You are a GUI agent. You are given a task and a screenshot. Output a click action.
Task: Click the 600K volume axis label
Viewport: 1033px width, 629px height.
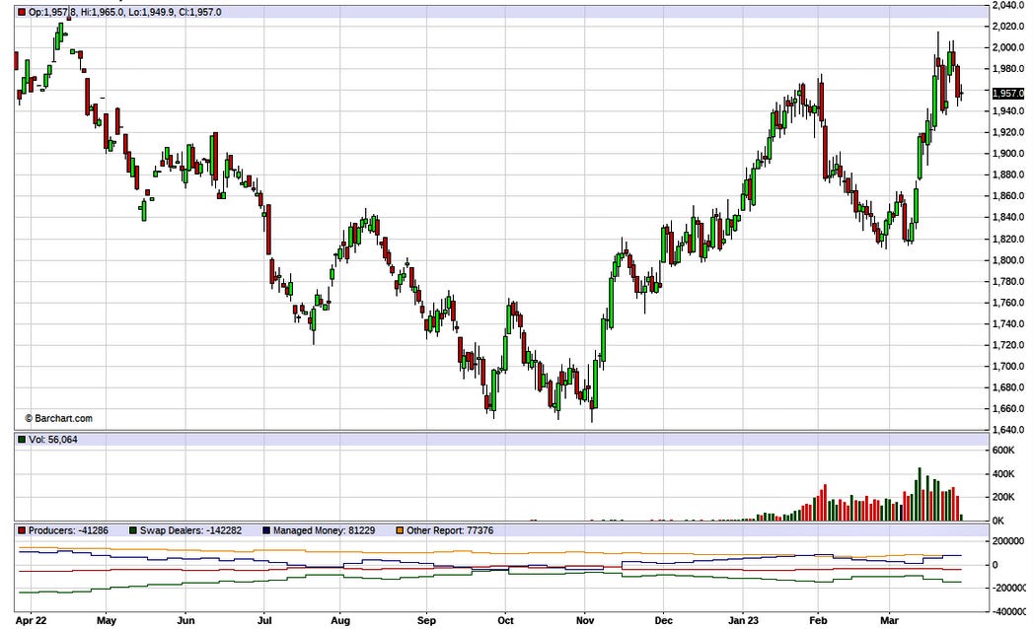1003,450
